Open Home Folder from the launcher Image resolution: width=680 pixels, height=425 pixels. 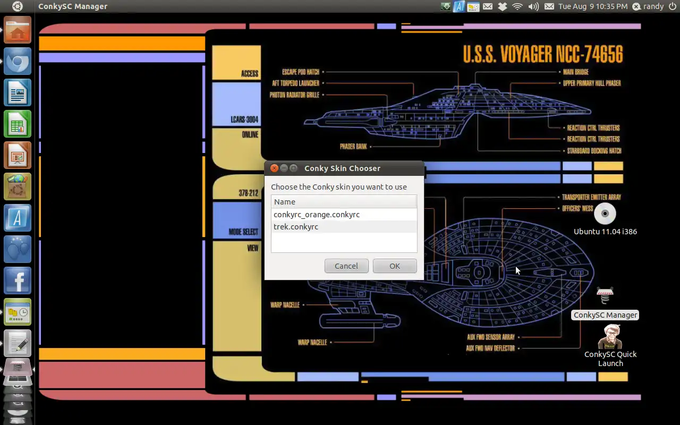pos(18,30)
